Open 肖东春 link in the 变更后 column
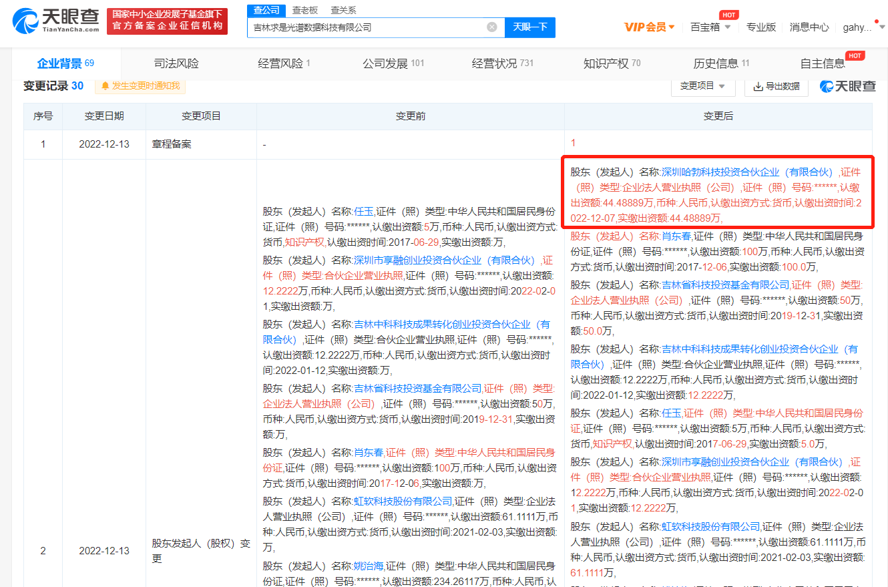888x587 pixels. [x=677, y=236]
